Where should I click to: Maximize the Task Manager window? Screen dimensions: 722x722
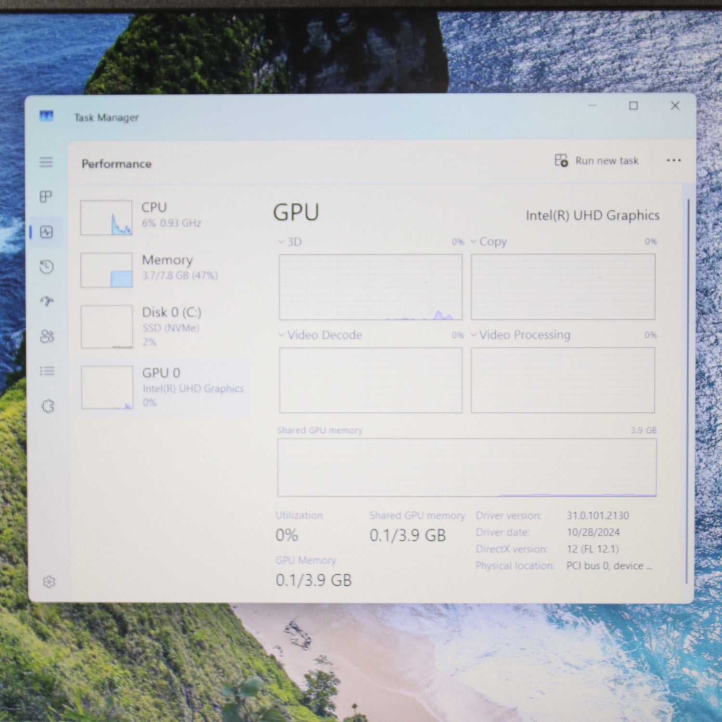[633, 105]
